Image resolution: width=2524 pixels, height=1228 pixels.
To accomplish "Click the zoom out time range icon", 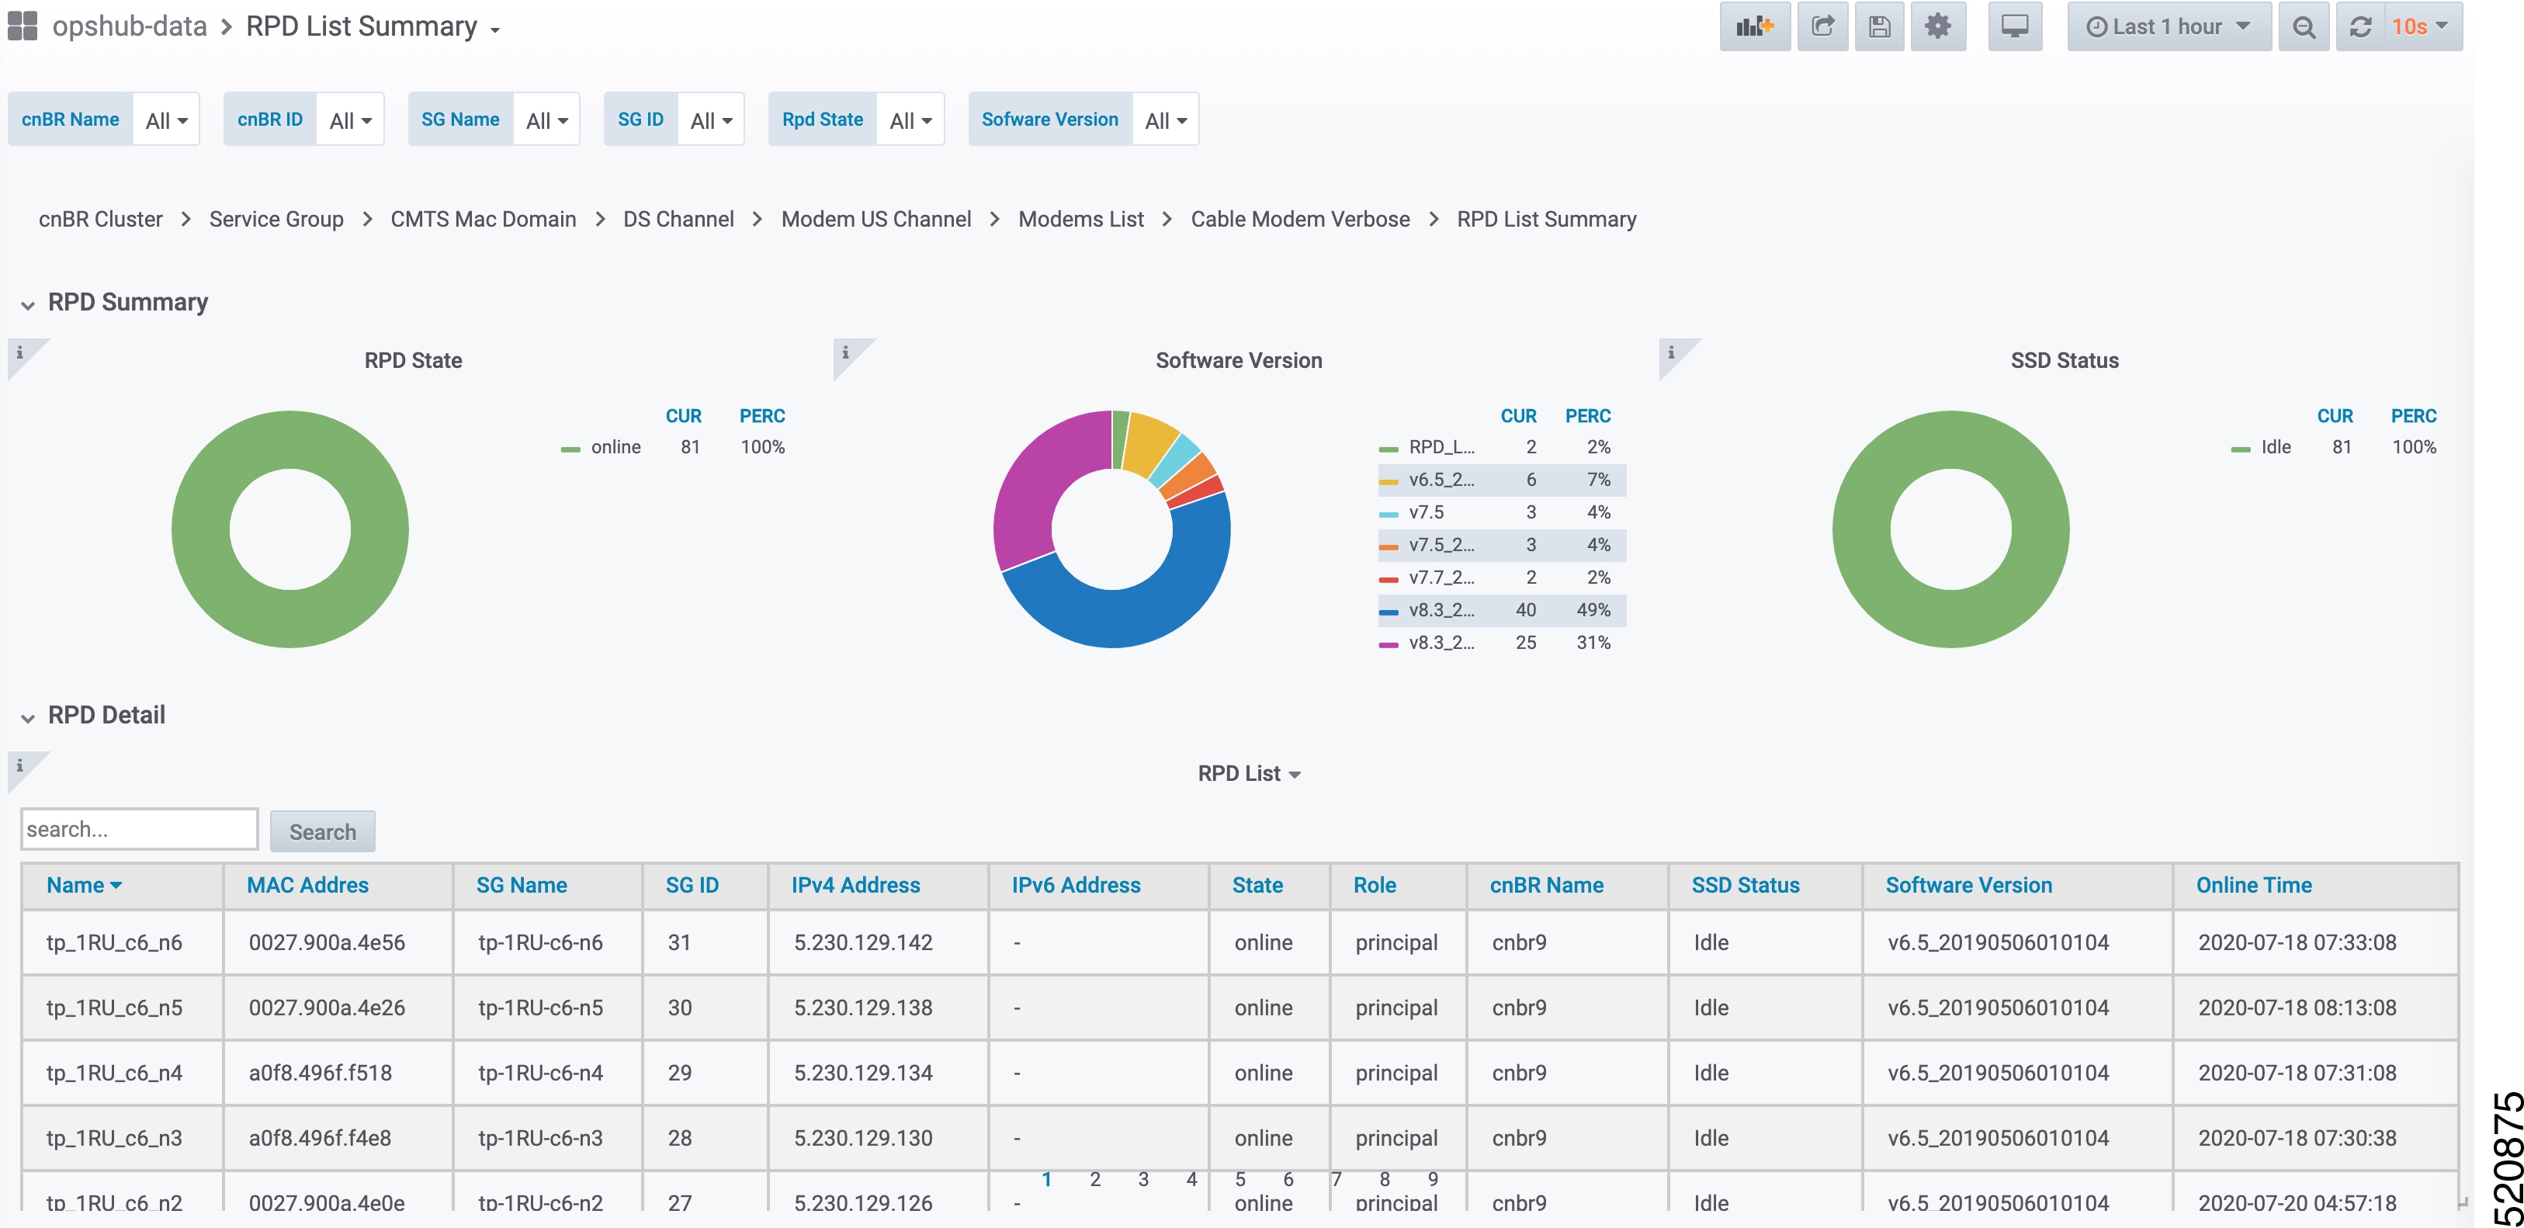I will [2304, 26].
